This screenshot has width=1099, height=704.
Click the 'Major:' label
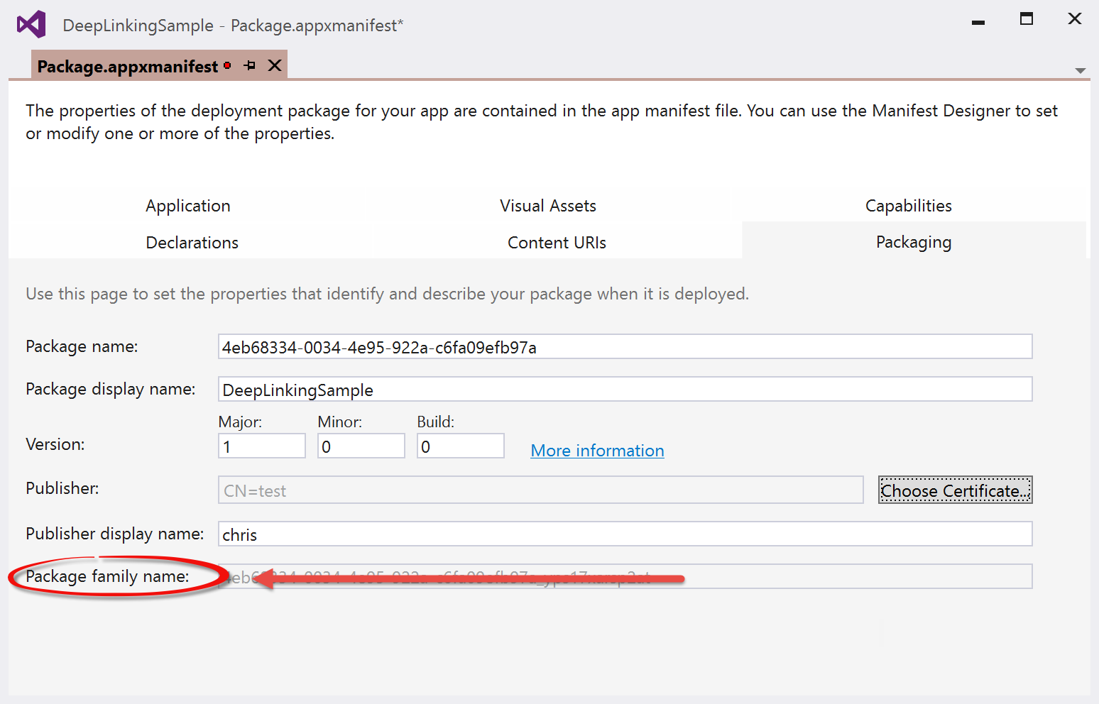tap(240, 422)
